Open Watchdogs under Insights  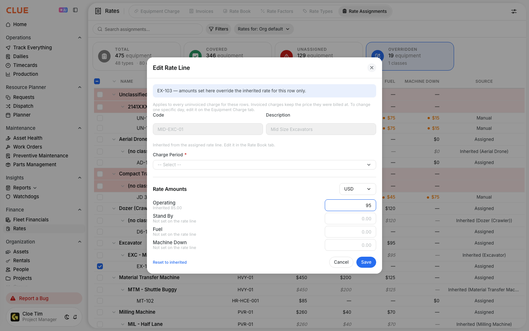tap(26, 196)
